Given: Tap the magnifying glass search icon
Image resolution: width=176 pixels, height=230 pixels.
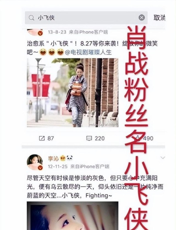Looking at the screenshot, I should (31, 18).
